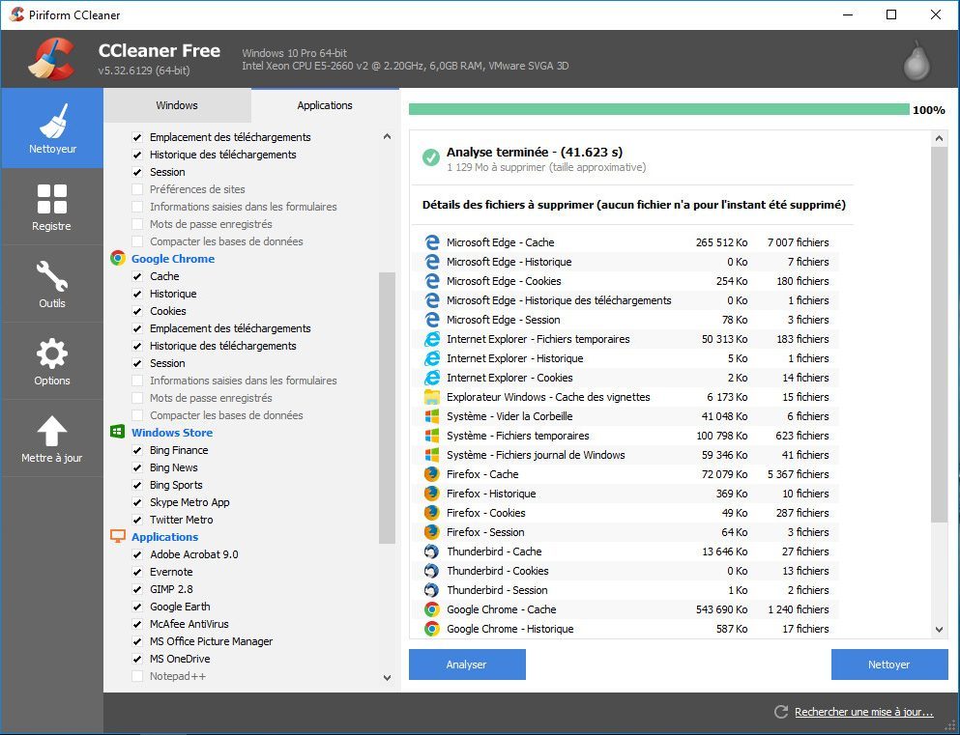This screenshot has height=735, width=960.
Task: Click the Piriform CCleaner title bar icon
Action: (16, 14)
